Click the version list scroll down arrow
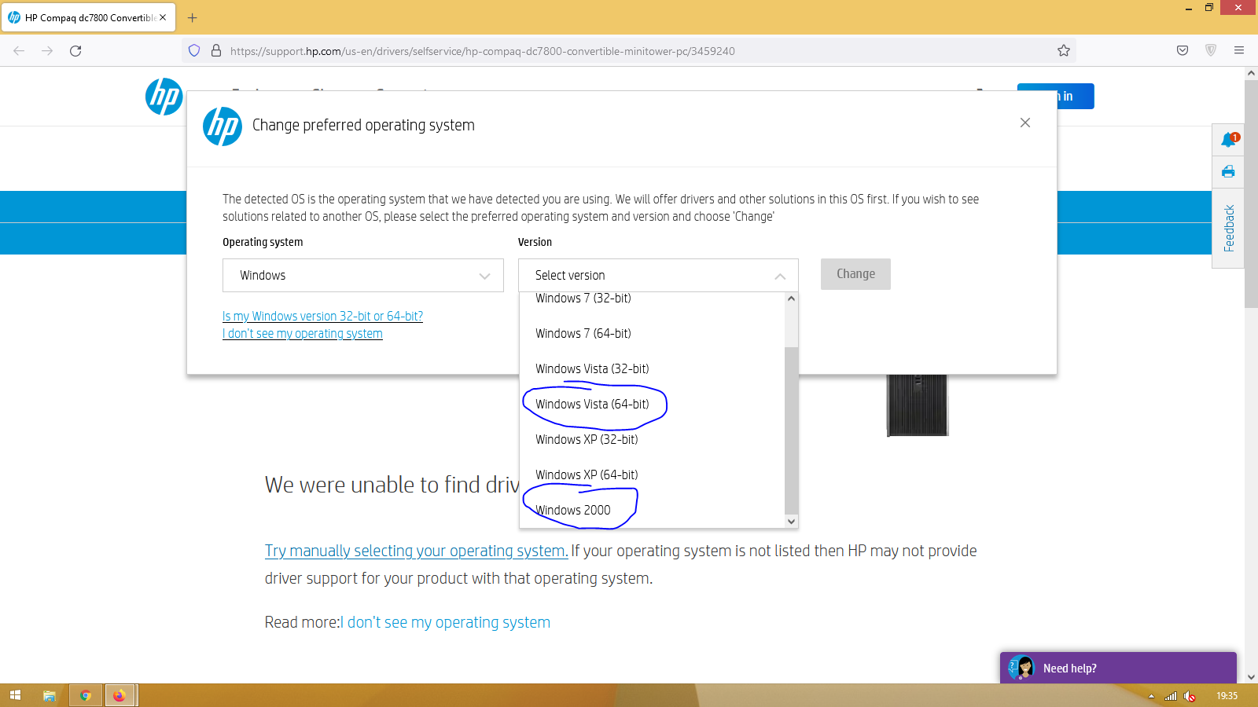1258x707 pixels. click(792, 522)
